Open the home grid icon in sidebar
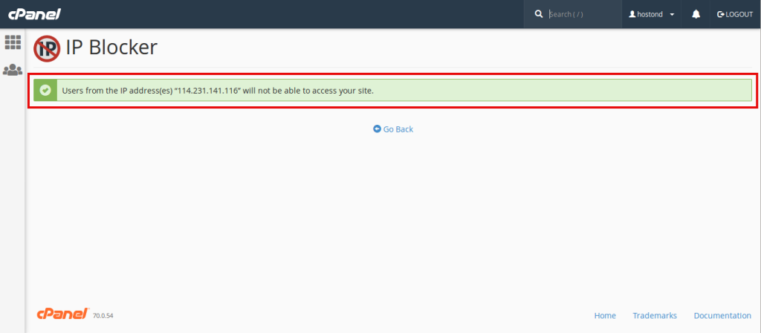Screen dimensions: 761x333 click(x=13, y=42)
